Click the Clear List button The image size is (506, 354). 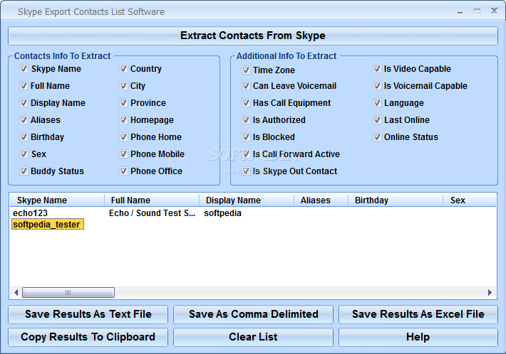pos(253,337)
